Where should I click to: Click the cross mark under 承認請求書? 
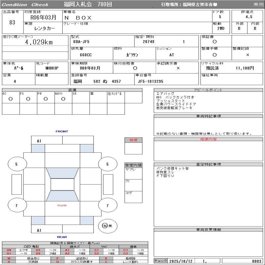178,68
